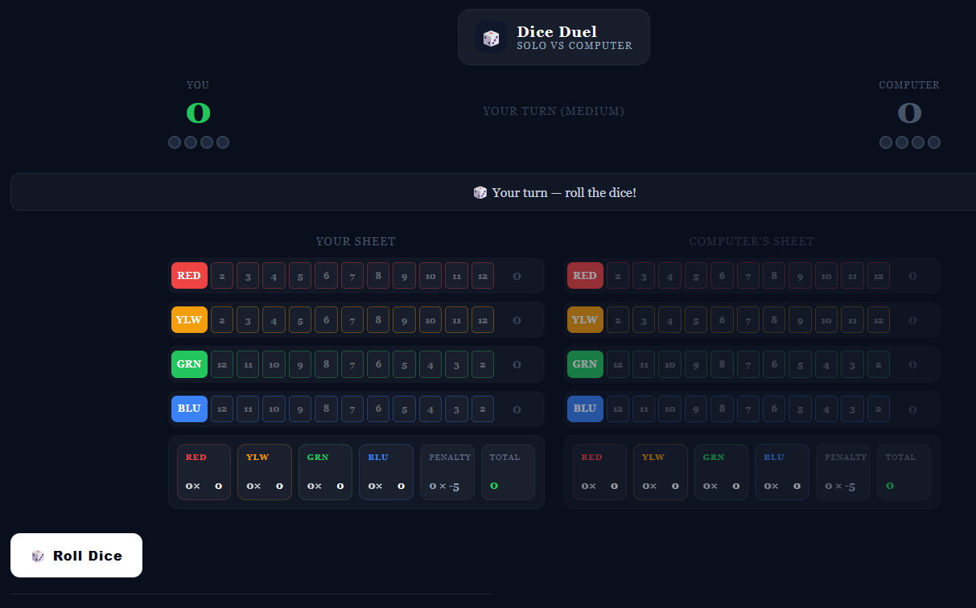Click the GRN label on your sheet
Screen dimensions: 976x608
(189, 364)
